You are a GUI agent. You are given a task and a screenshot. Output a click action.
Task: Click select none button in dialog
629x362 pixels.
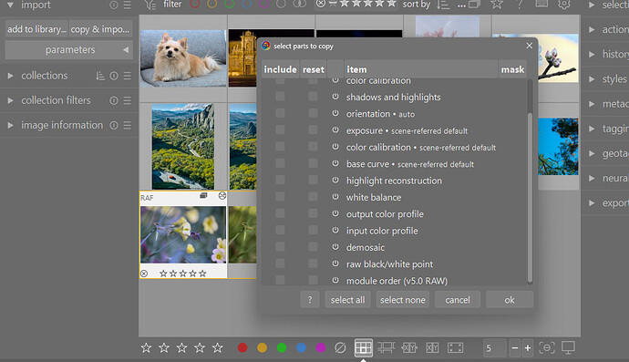click(x=402, y=300)
